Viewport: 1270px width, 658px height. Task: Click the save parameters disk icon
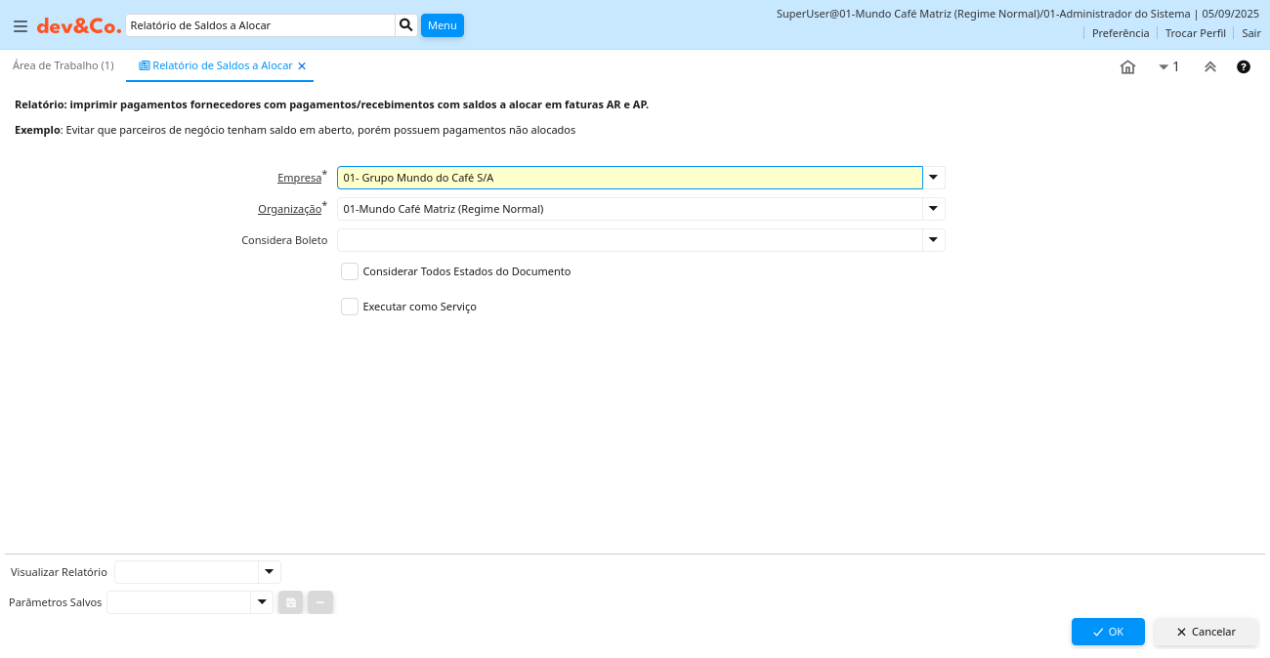[x=290, y=602]
